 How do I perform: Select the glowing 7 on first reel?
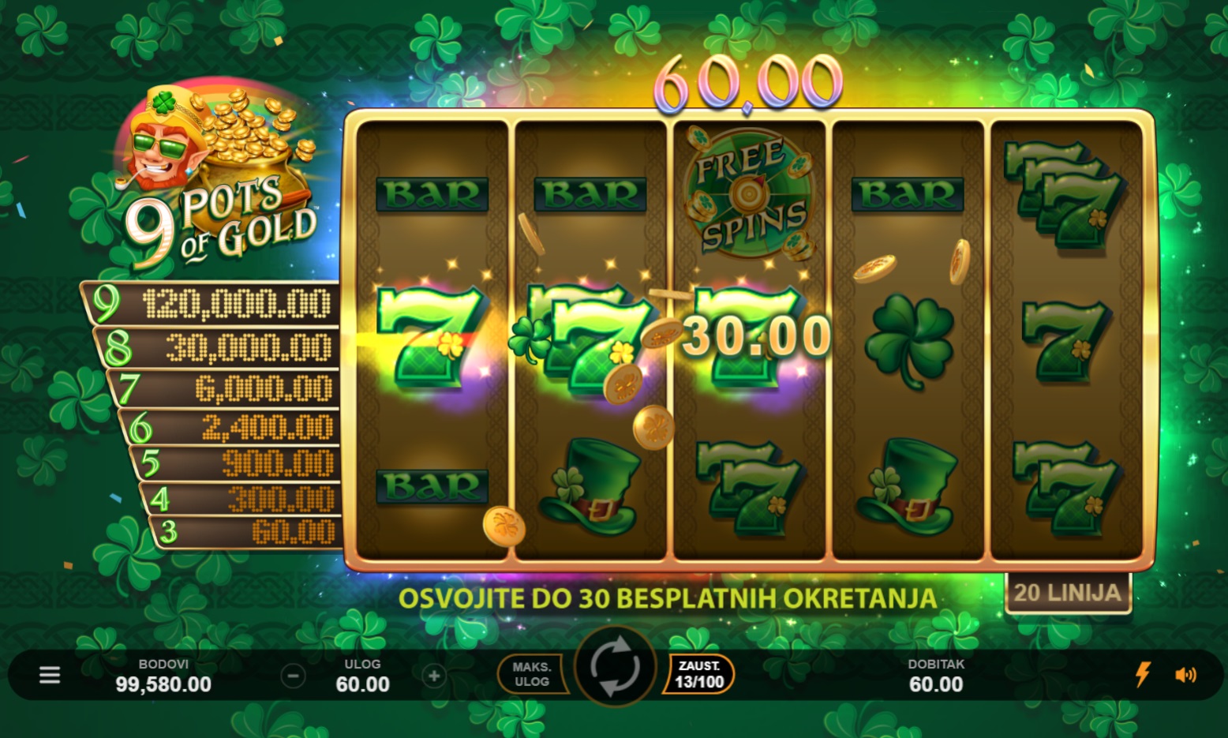pos(430,338)
